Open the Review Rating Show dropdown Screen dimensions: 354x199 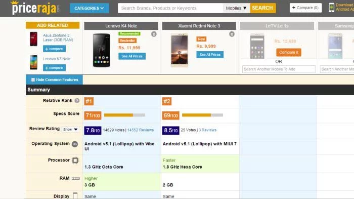[70, 129]
